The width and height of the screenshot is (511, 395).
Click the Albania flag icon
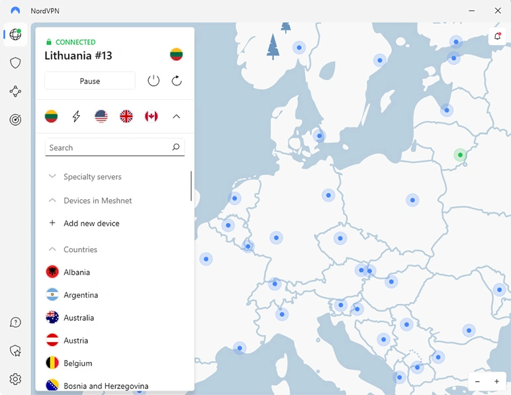click(x=52, y=272)
